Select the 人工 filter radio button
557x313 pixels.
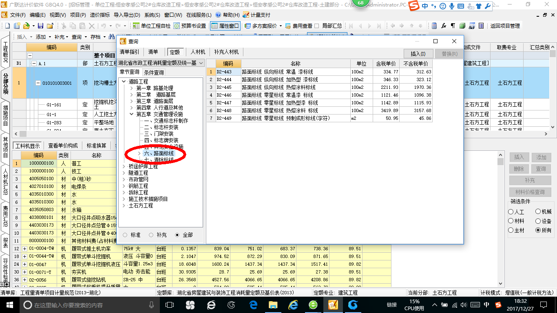pos(511,212)
